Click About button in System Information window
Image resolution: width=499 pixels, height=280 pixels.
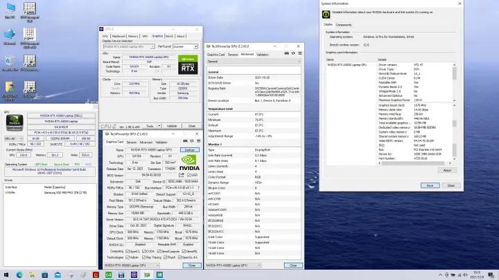click(447, 170)
